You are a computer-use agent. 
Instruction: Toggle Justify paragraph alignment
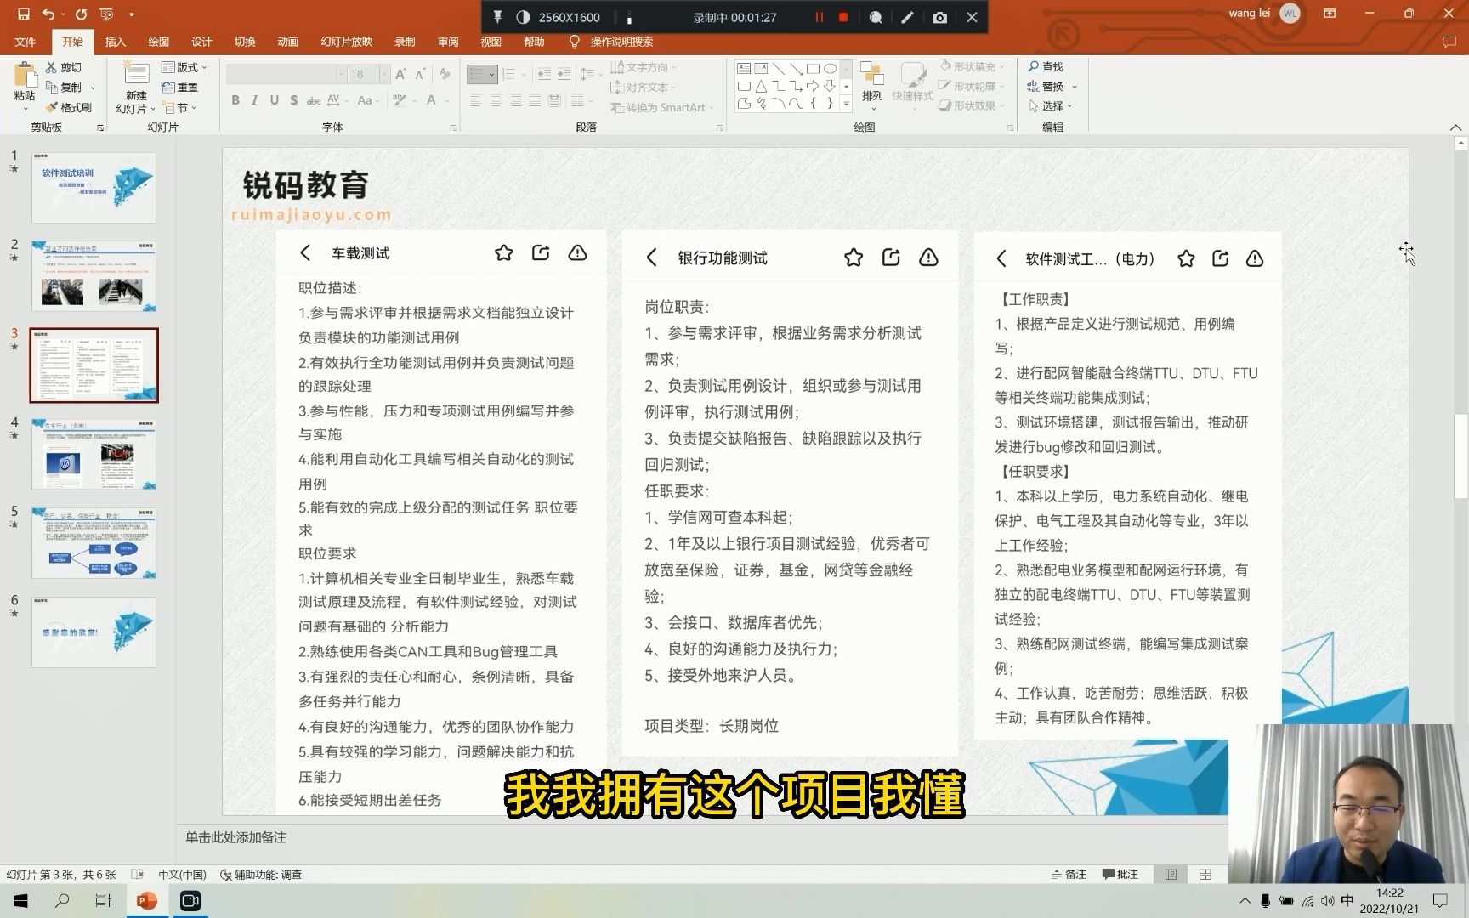click(535, 100)
